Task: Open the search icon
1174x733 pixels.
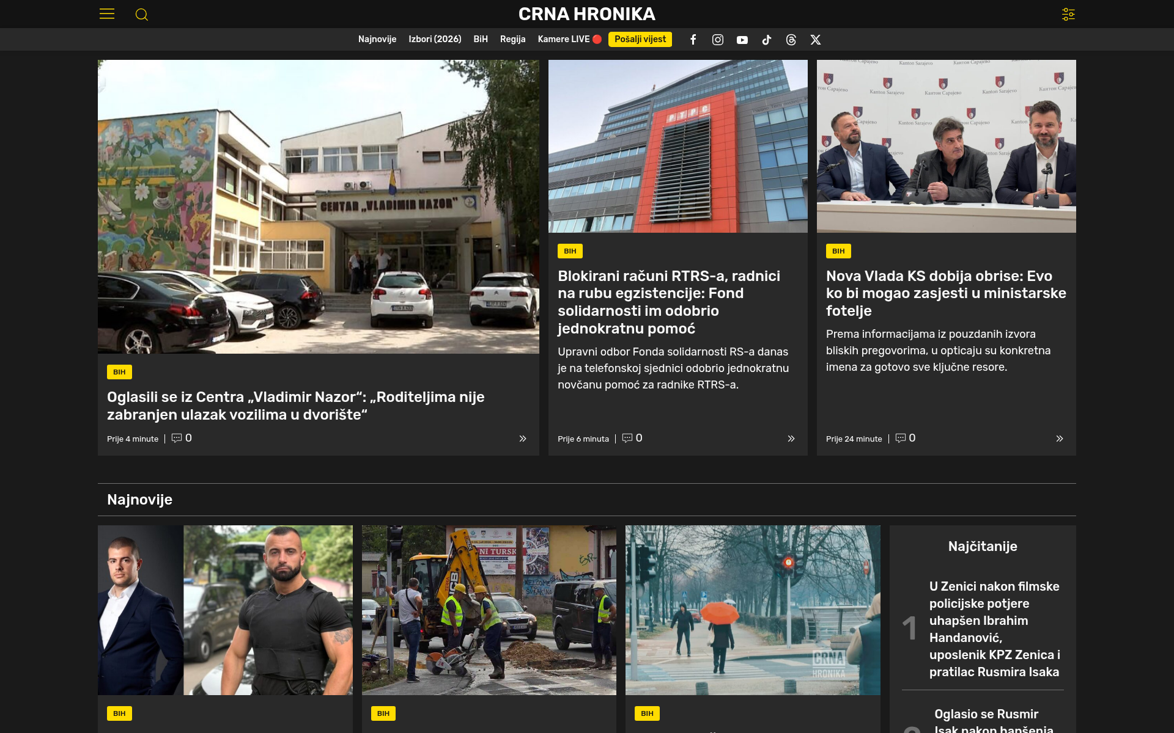Action: pyautogui.click(x=142, y=15)
